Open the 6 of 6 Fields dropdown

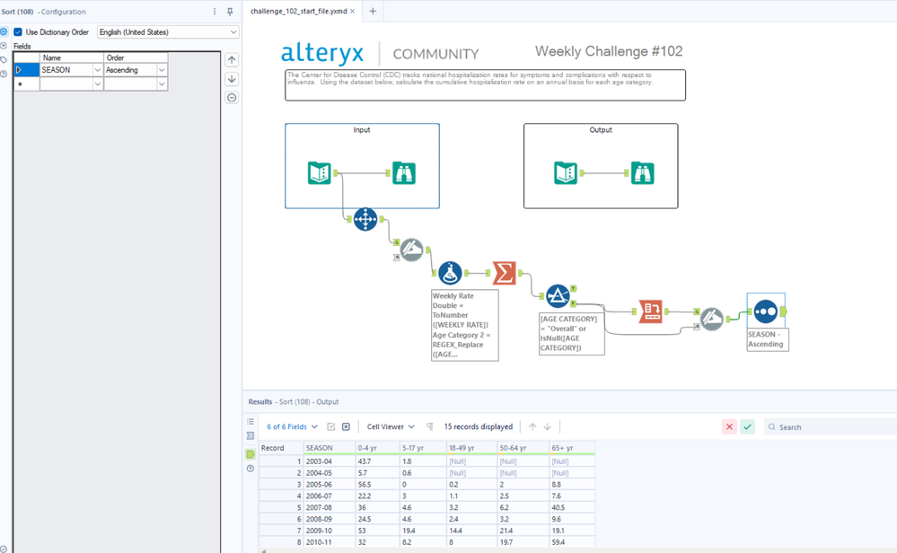point(293,426)
